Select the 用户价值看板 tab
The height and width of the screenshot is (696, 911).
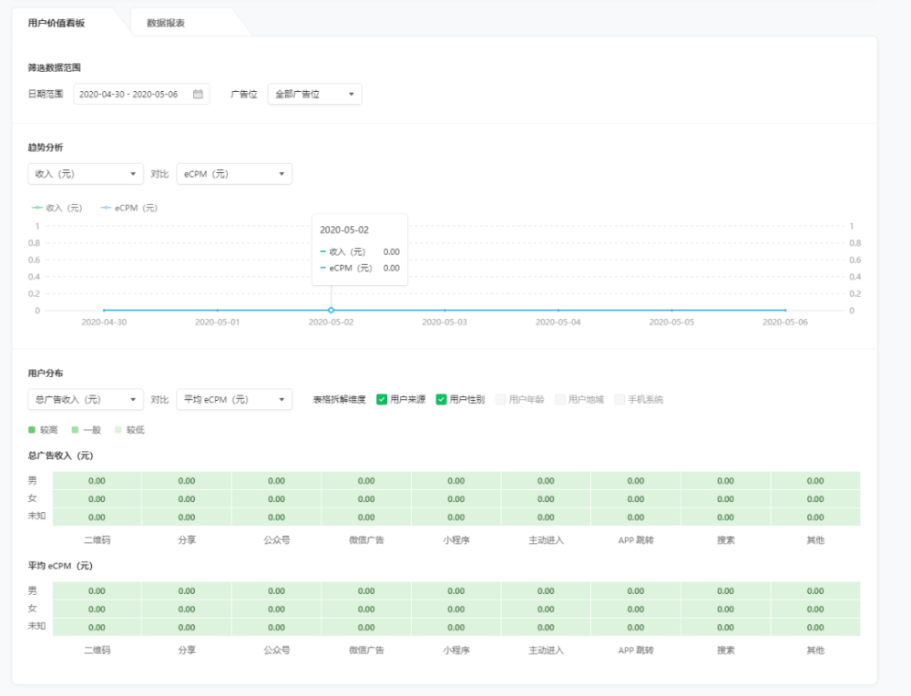click(56, 23)
